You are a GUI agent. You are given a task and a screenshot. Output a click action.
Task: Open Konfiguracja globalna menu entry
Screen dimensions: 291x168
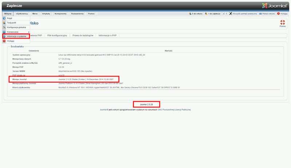pyautogui.click(x=16, y=27)
